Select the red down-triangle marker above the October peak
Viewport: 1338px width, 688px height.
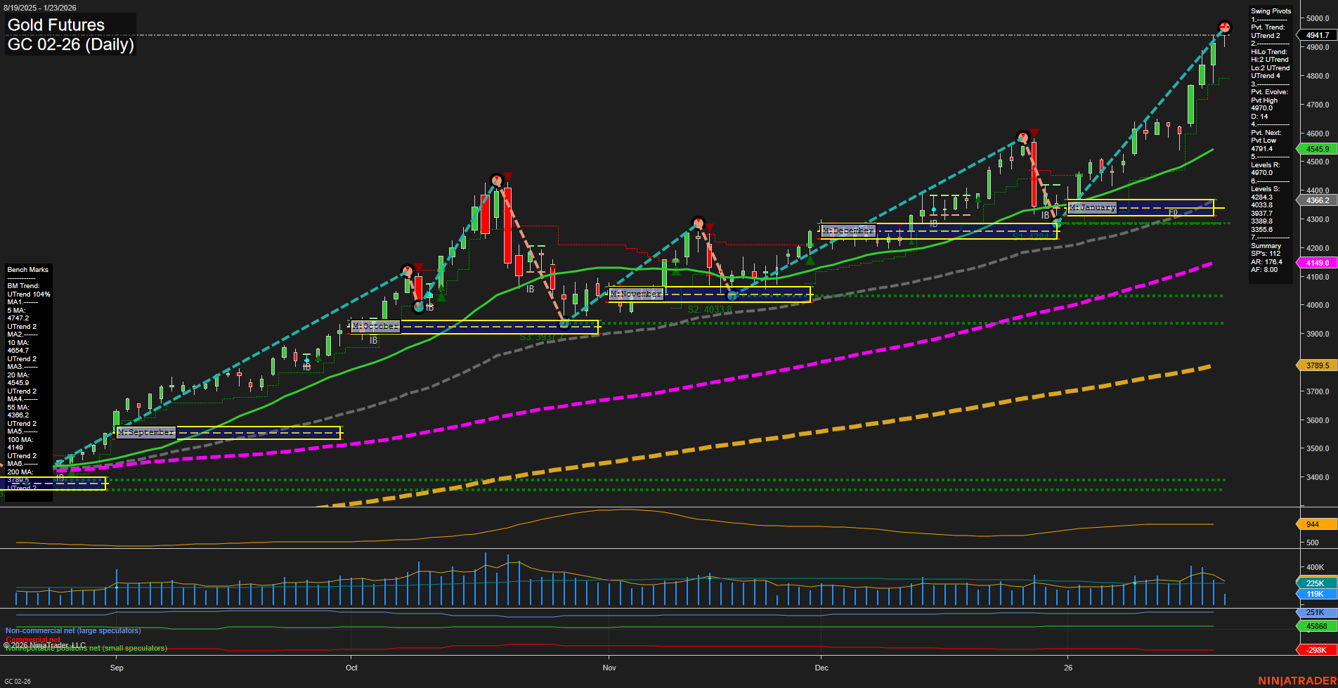coord(508,174)
